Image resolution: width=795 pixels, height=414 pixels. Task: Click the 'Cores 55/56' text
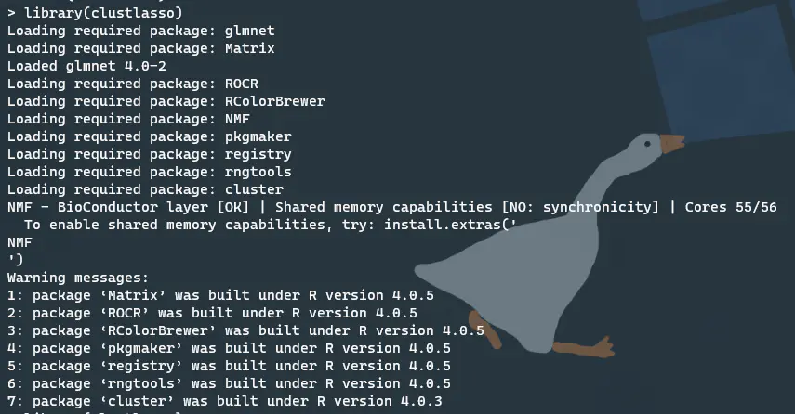pos(731,207)
